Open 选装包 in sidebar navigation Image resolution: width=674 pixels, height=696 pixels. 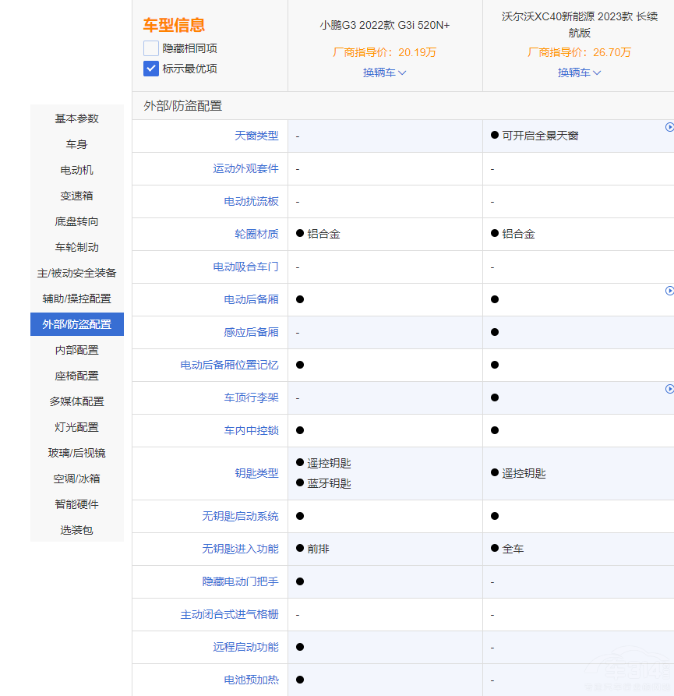tap(77, 530)
